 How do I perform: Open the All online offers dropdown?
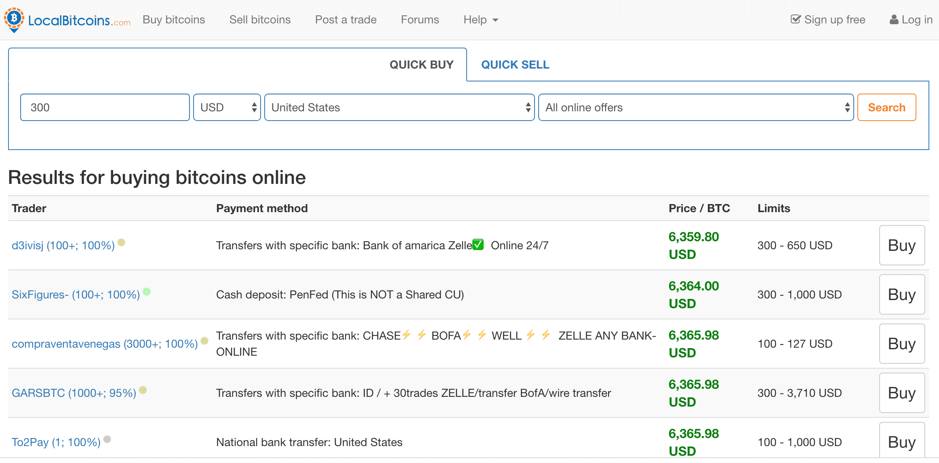(x=696, y=107)
